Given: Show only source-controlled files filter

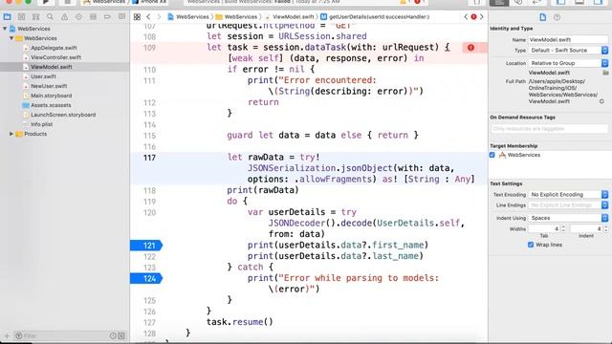Looking at the screenshot, I should (x=121, y=335).
